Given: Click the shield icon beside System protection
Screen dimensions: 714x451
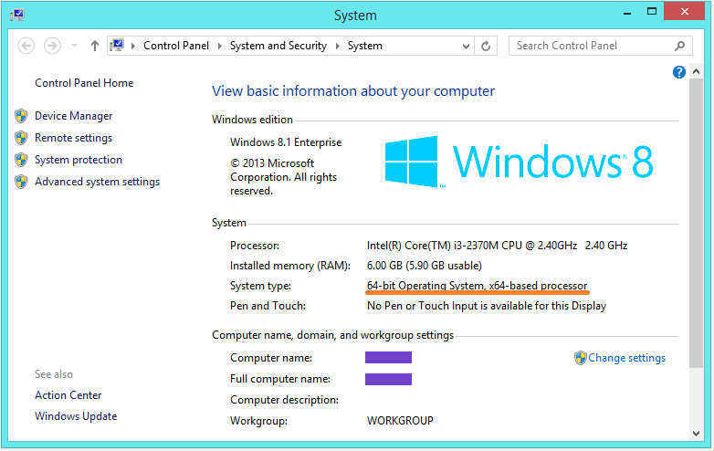Looking at the screenshot, I should (21, 160).
